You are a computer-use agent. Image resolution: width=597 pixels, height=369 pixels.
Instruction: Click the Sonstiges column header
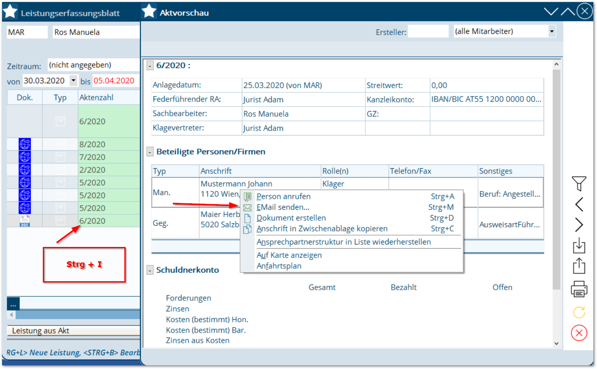[511, 171]
